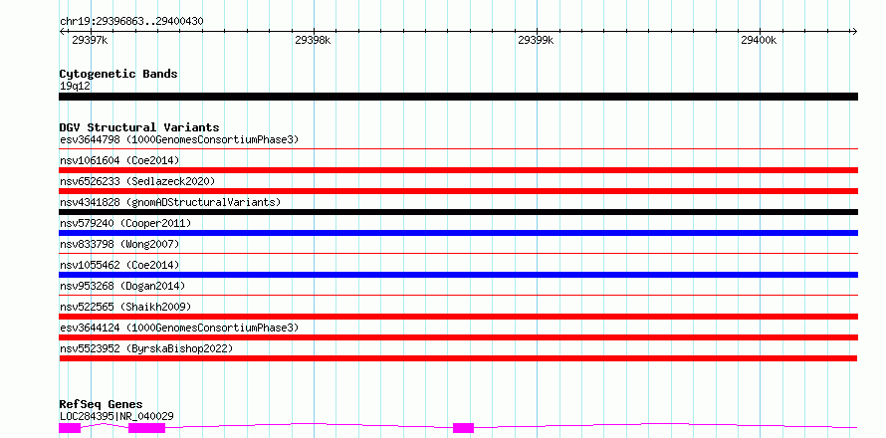Click the black 19q12 cytogenetic band bar

pos(458,97)
